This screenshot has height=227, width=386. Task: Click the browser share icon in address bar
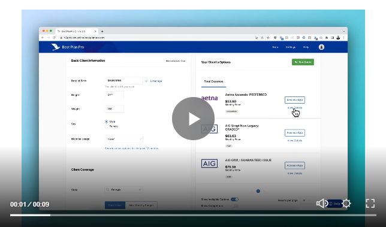click(x=262, y=38)
